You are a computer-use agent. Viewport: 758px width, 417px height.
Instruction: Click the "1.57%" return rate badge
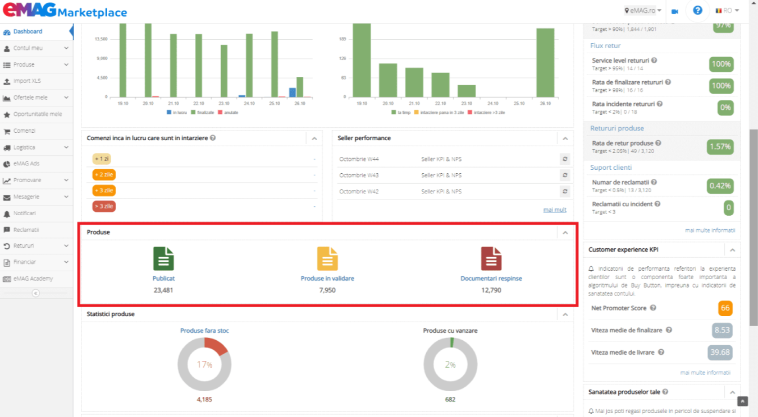[x=720, y=147]
